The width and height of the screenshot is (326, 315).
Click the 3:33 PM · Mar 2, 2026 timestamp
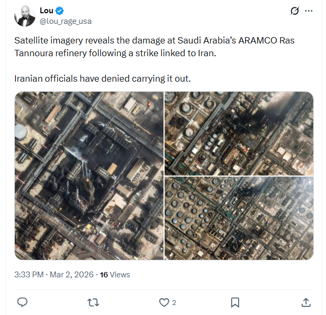coord(54,275)
